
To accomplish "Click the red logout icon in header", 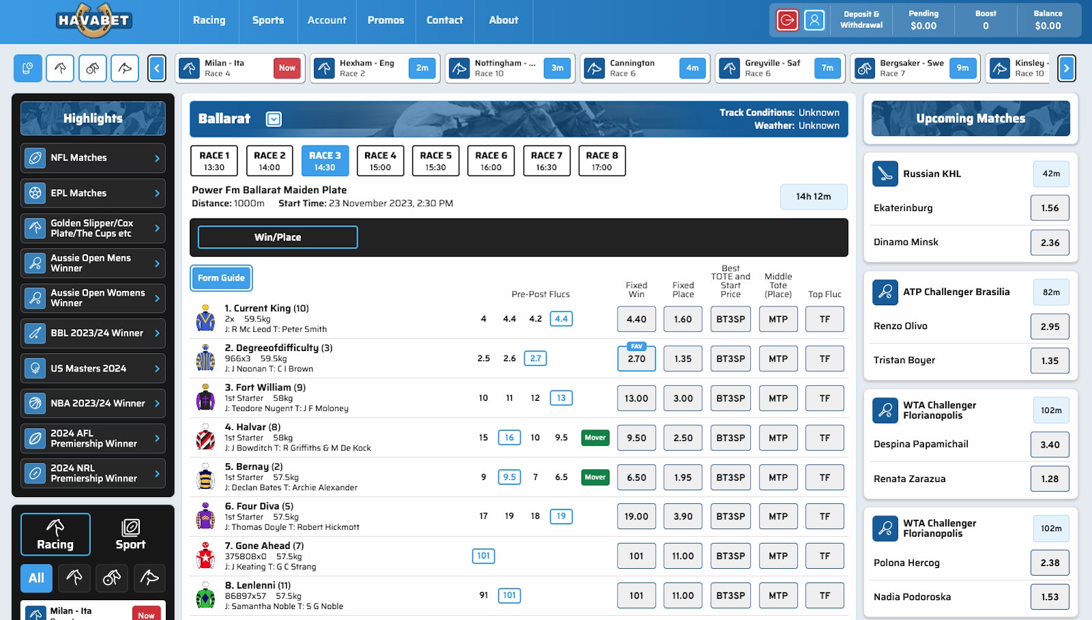I will [x=787, y=20].
